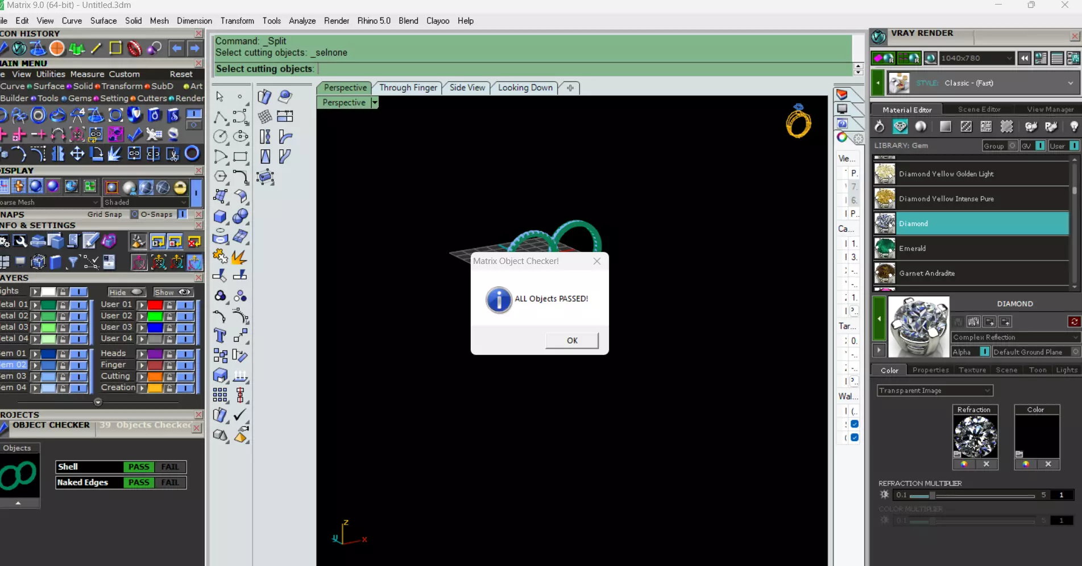Select the four-way move arrows icon
This screenshot has width=1082, height=566.
[77, 153]
